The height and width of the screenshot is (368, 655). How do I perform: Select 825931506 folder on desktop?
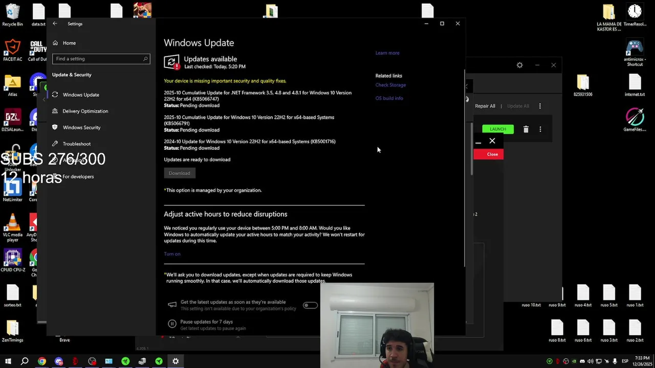point(583,85)
